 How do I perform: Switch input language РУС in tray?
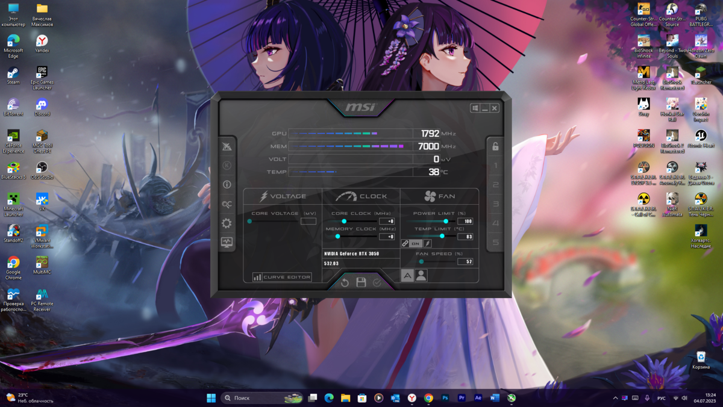pyautogui.click(x=661, y=398)
